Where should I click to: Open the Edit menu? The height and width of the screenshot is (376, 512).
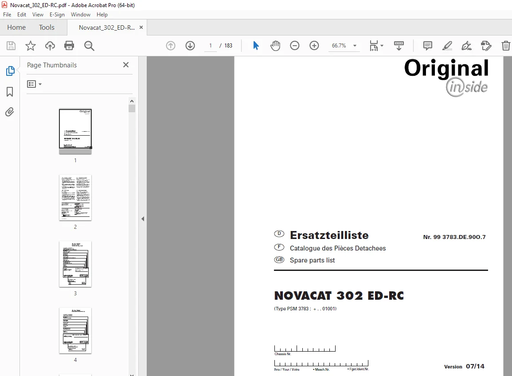click(22, 15)
